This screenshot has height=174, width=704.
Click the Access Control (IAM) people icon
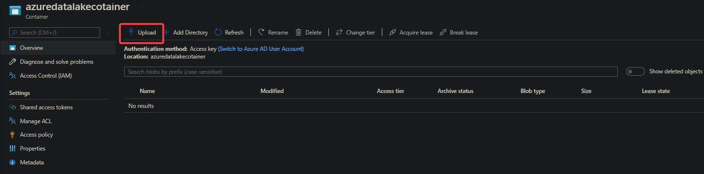[x=13, y=76]
